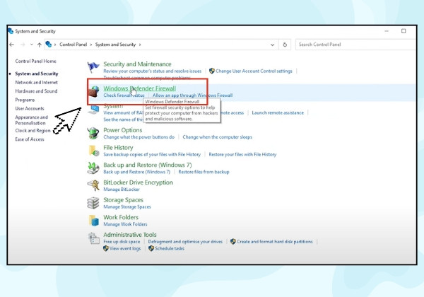This screenshot has height=297, width=424.
Task: Open Network and Internet category
Action: click(x=36, y=82)
